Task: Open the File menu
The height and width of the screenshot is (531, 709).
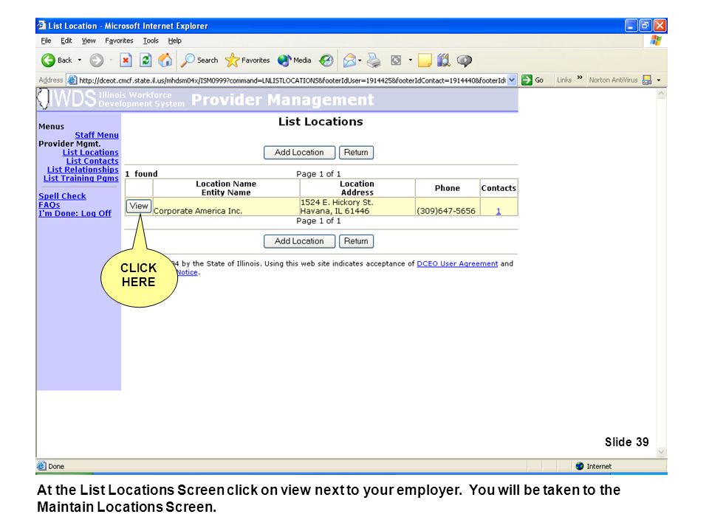Action: [x=46, y=41]
